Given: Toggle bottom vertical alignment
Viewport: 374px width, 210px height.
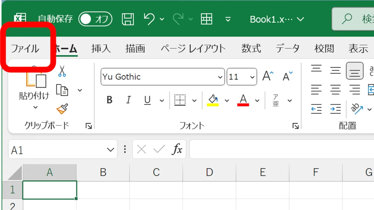Looking at the screenshot, I should pyautogui.click(x=354, y=71).
